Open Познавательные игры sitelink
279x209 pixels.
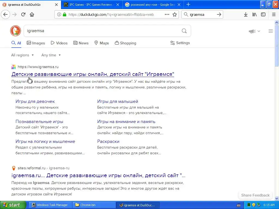(39, 122)
